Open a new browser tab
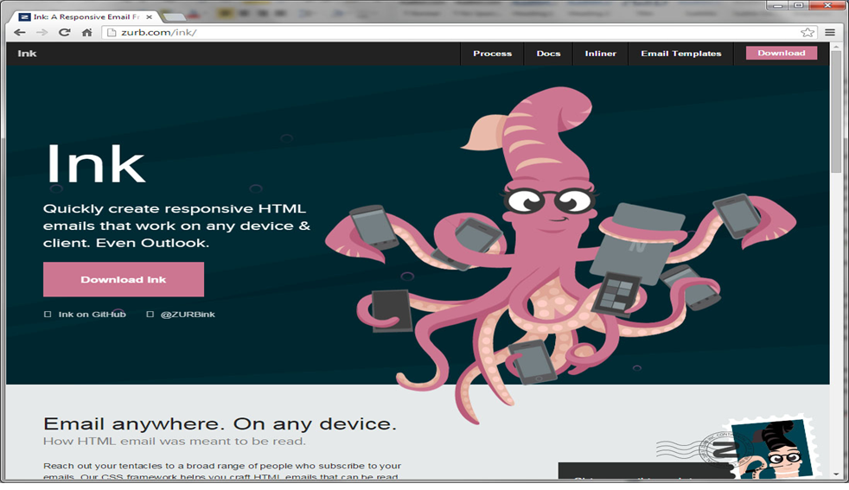849x490 pixels. click(175, 17)
